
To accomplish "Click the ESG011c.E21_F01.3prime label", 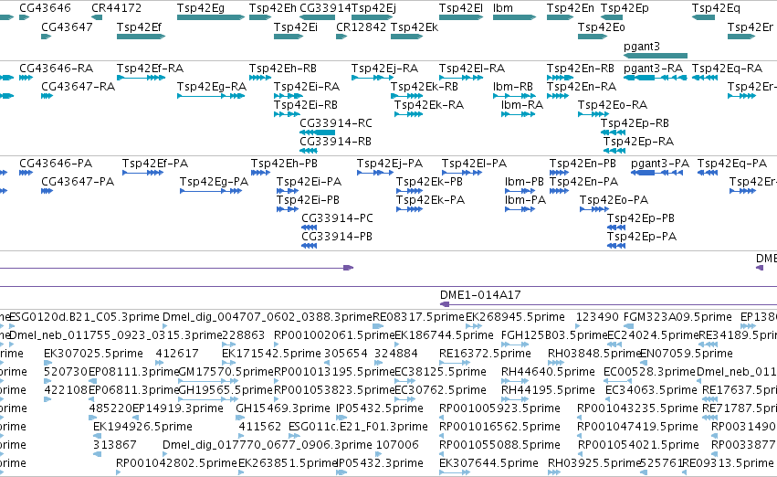I will point(358,427).
